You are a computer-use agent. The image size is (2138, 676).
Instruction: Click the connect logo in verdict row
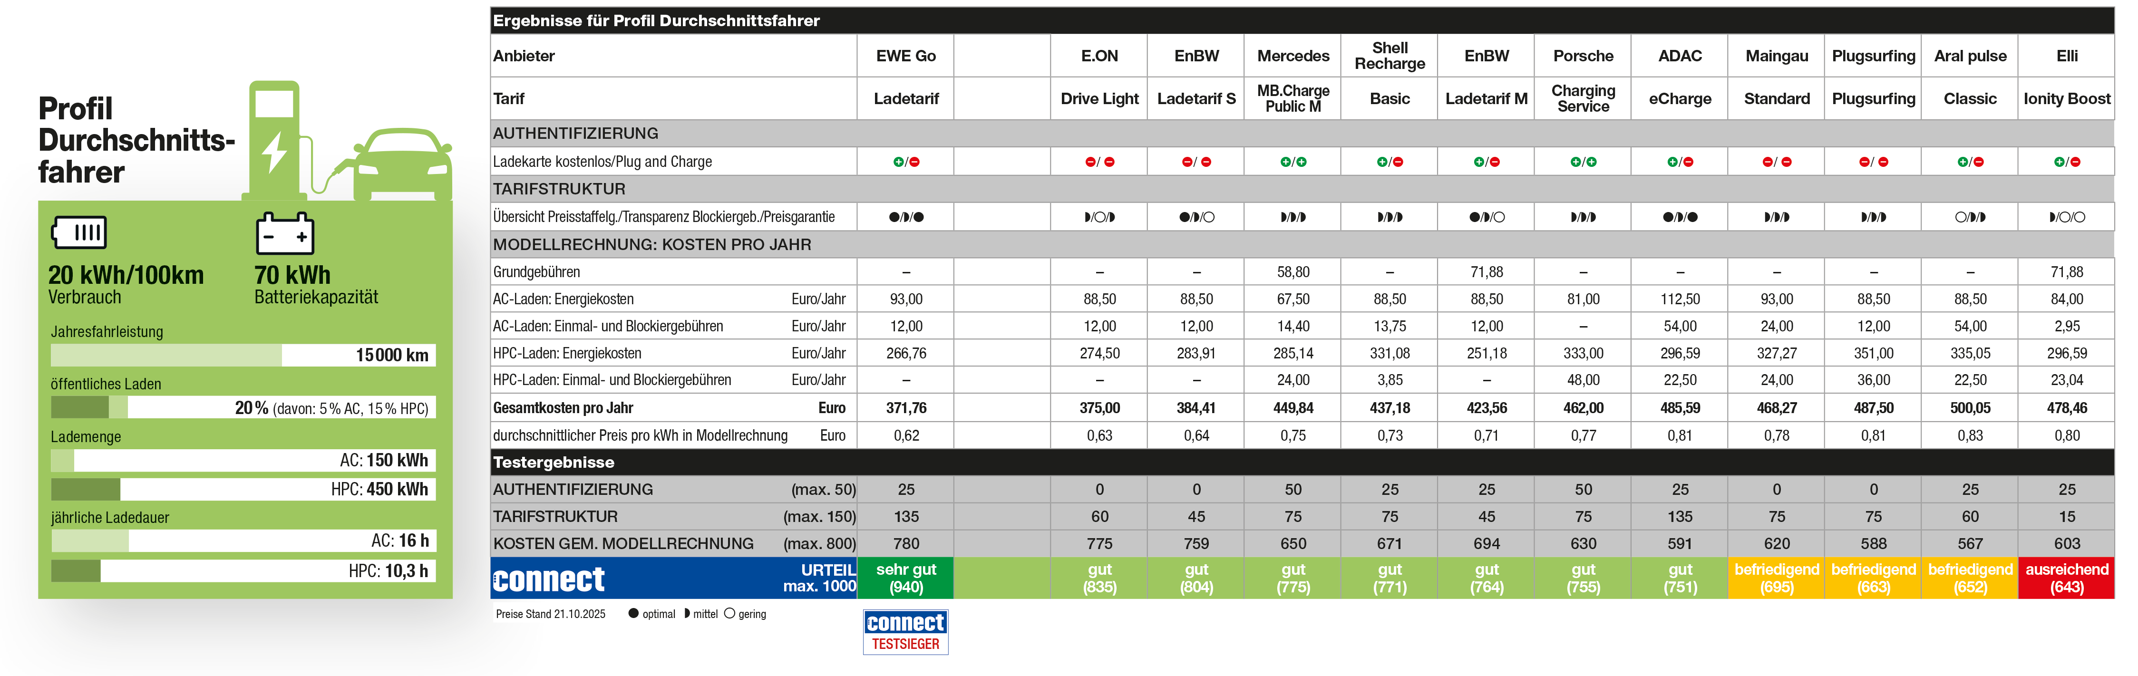click(x=549, y=579)
